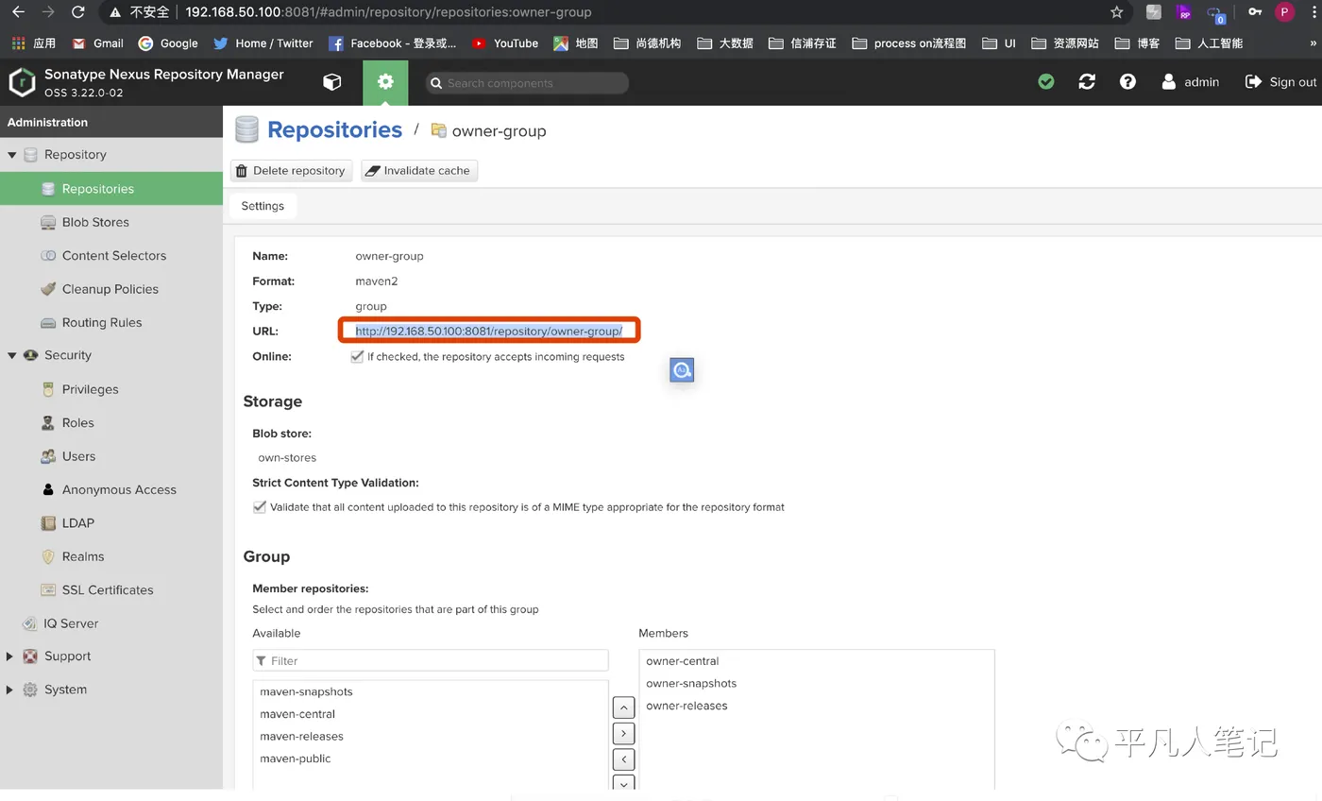
Task: Click the Refresh icon in Nexus header
Action: 1087,82
